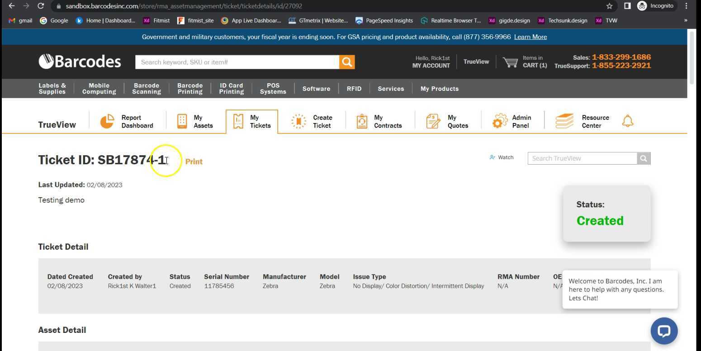
Task: Expand the Barcode Printing menu
Action: tap(189, 89)
